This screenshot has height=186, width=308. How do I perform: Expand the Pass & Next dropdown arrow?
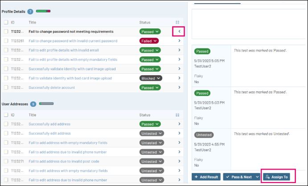pyautogui.click(x=257, y=177)
